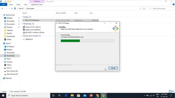The height and width of the screenshot is (98, 175).
Task: Open the Mail app from taskbar
Action: click(x=85, y=96)
